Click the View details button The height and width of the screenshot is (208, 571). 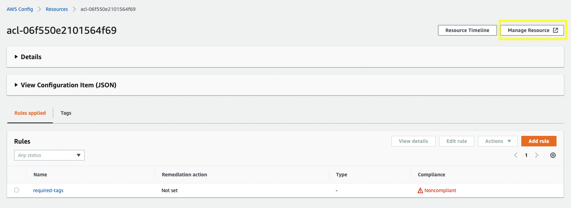pos(413,141)
